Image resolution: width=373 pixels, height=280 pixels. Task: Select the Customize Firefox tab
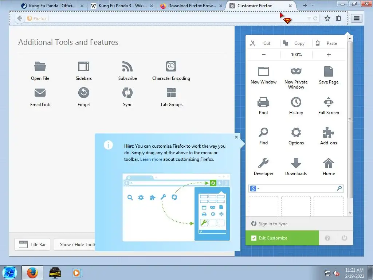(x=261, y=6)
